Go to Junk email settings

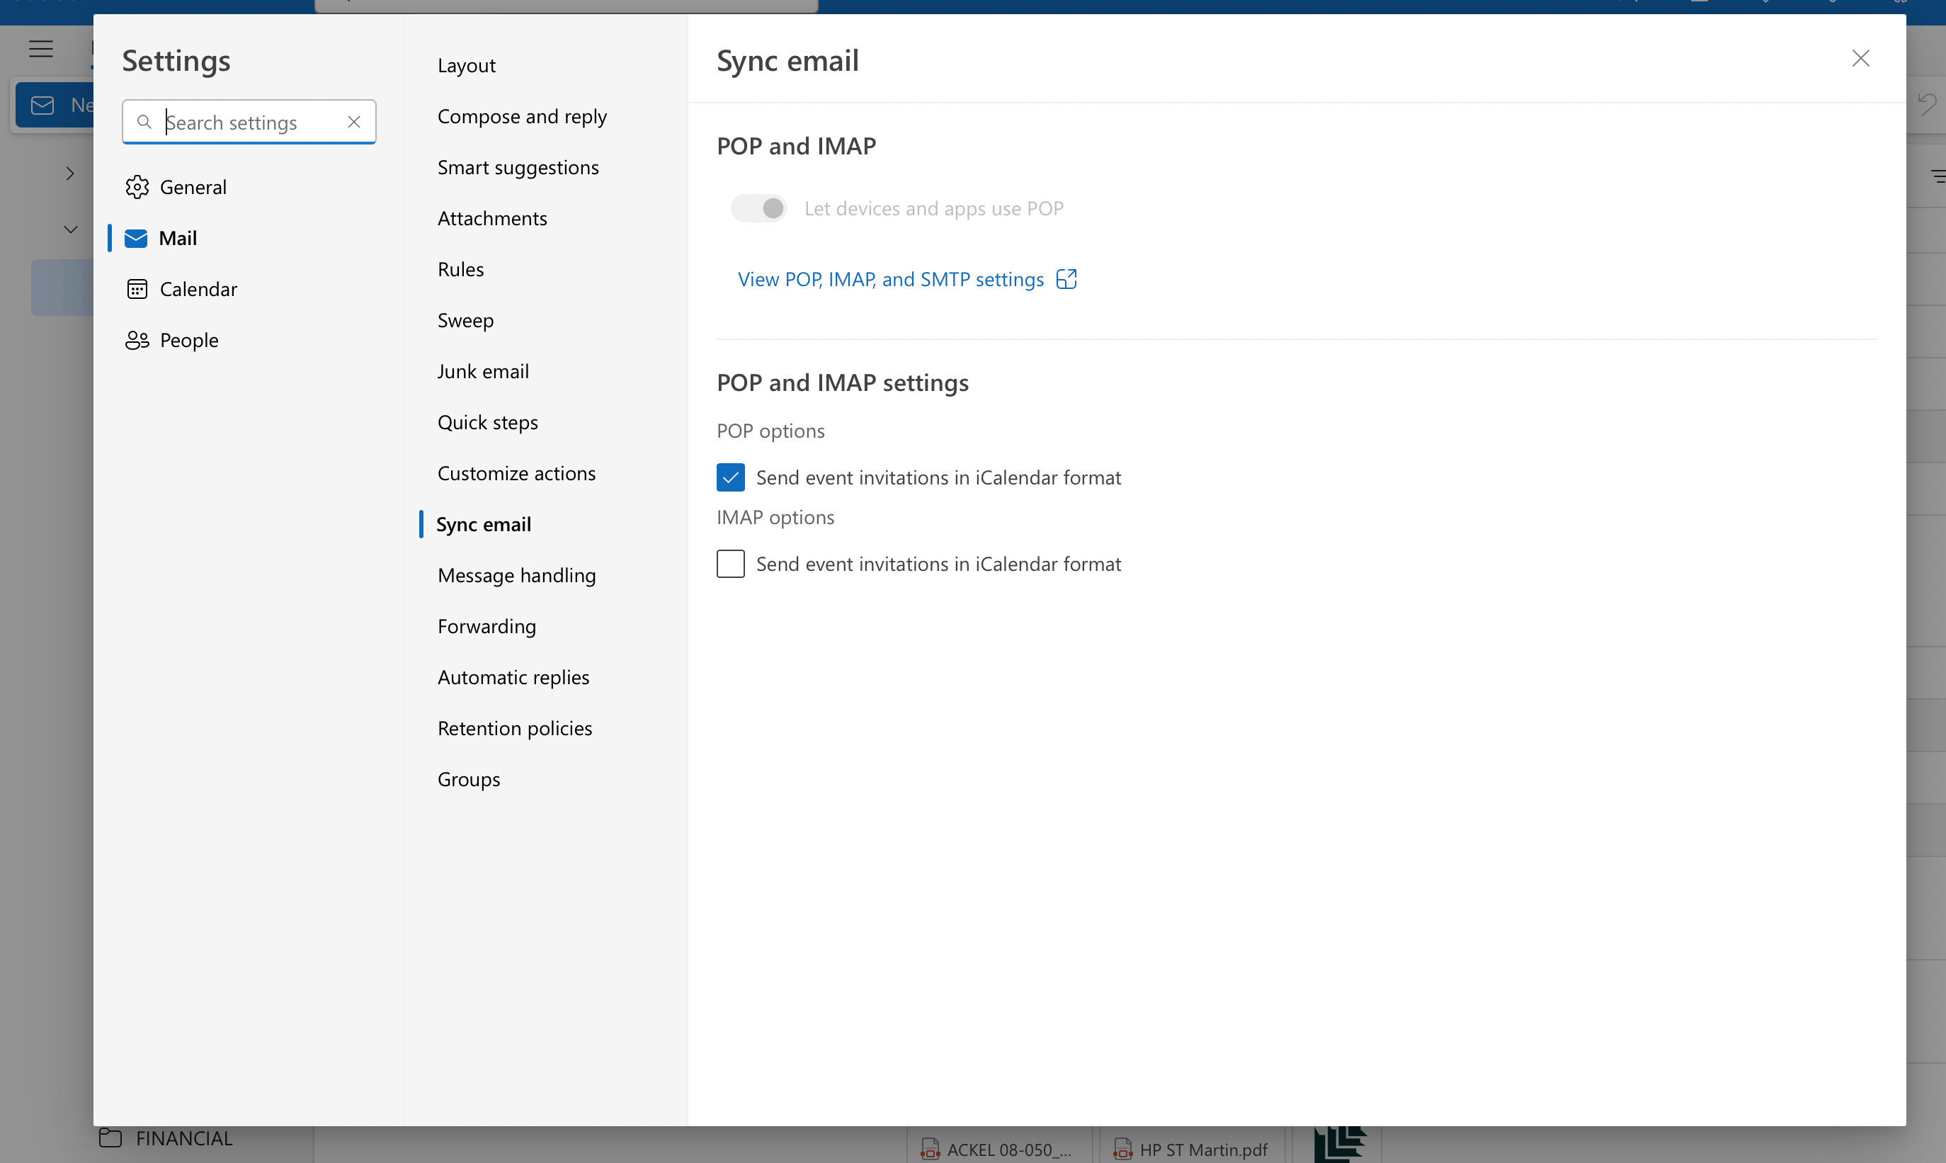tap(482, 371)
